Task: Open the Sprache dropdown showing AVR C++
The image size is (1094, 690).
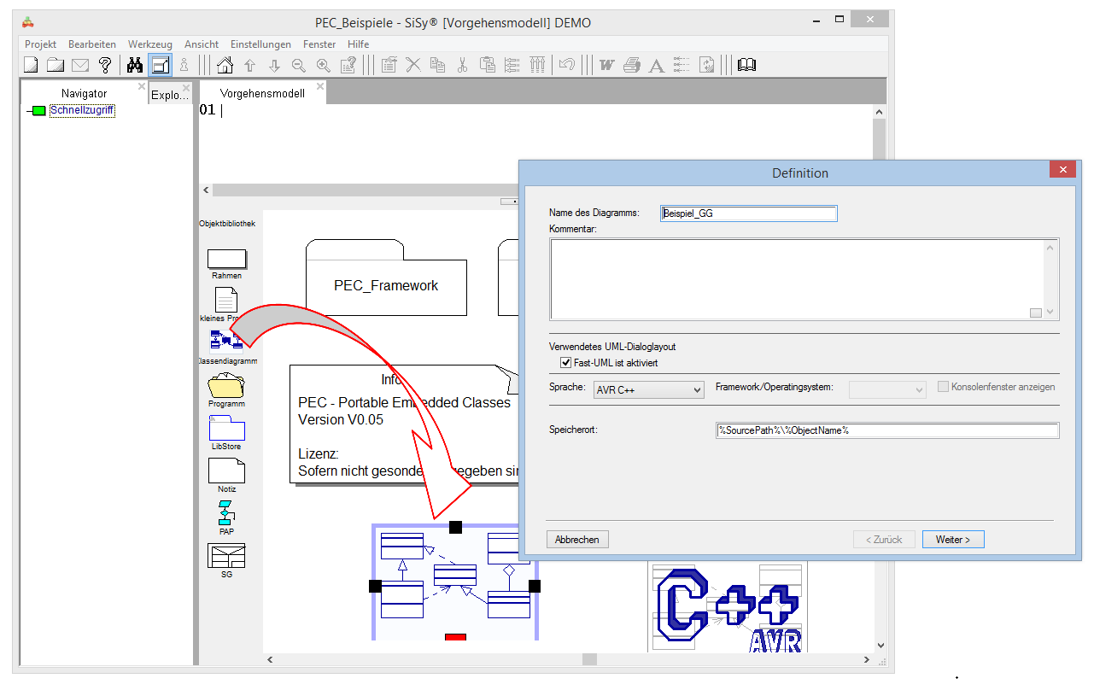Action: 648,389
